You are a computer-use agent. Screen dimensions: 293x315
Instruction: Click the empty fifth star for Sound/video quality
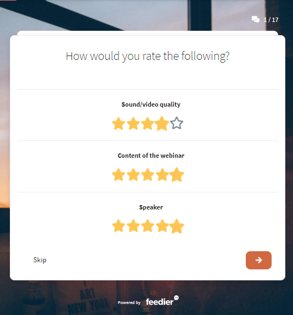point(177,123)
